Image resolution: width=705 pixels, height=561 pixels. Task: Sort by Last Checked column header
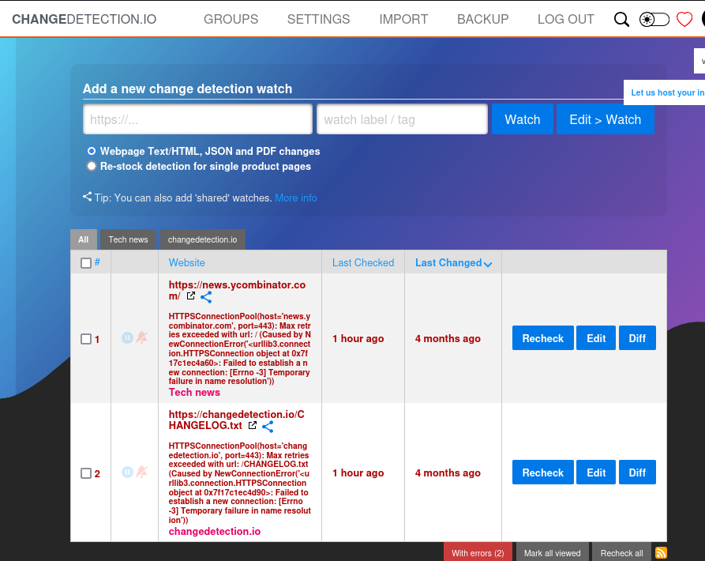click(x=362, y=262)
